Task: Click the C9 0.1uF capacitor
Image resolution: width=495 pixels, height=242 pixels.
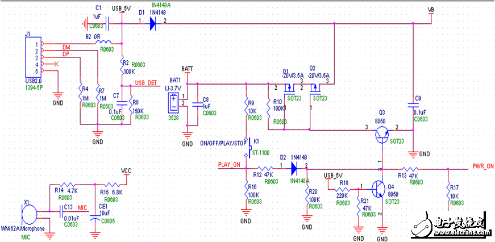Action: [413, 105]
